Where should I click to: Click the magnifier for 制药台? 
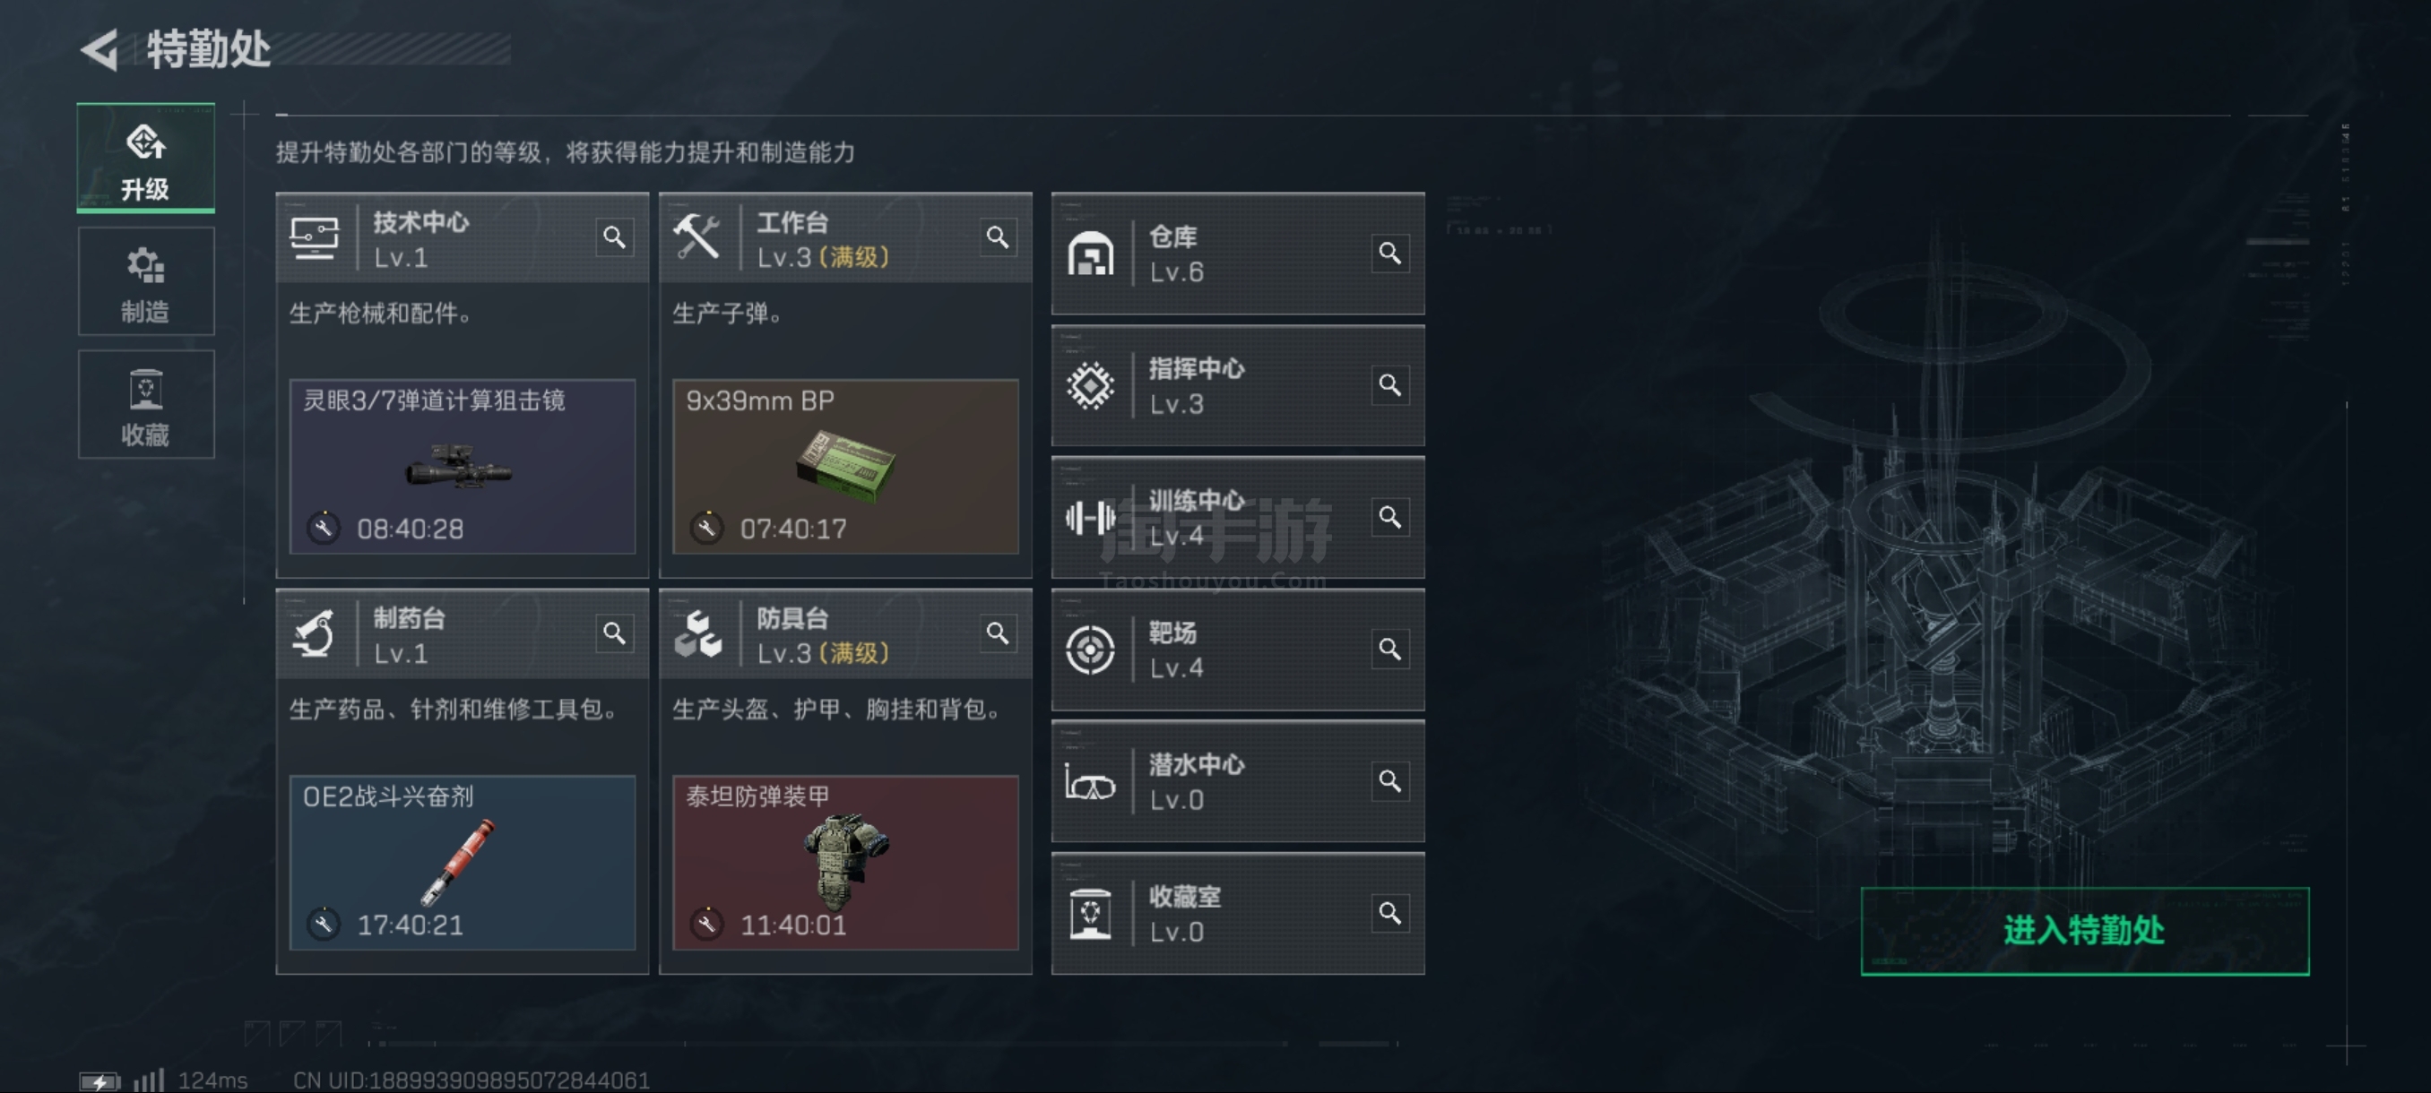pos(614,633)
